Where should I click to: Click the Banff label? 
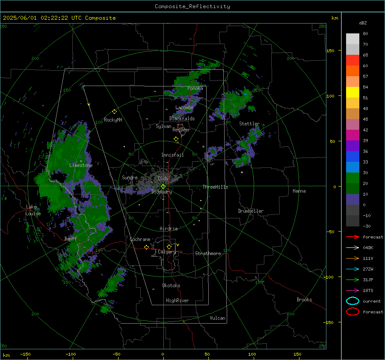(71, 238)
